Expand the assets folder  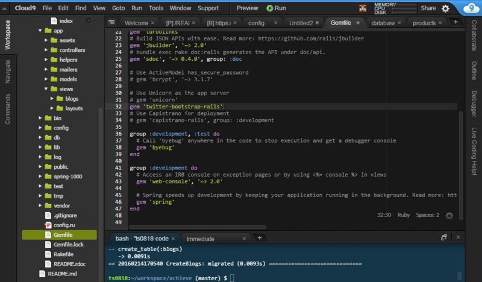coord(46,40)
